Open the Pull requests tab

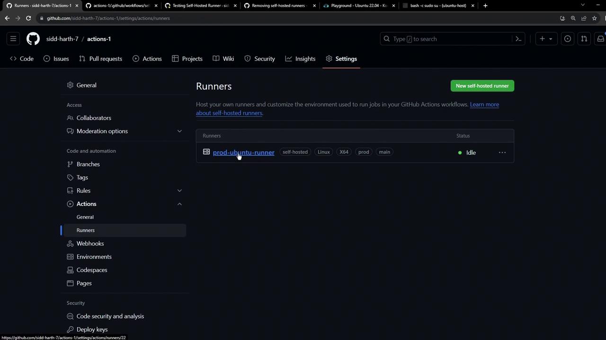coord(101,59)
